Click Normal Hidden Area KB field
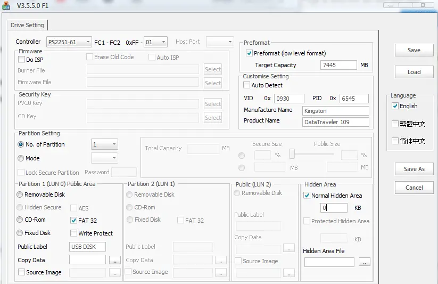 (334, 208)
